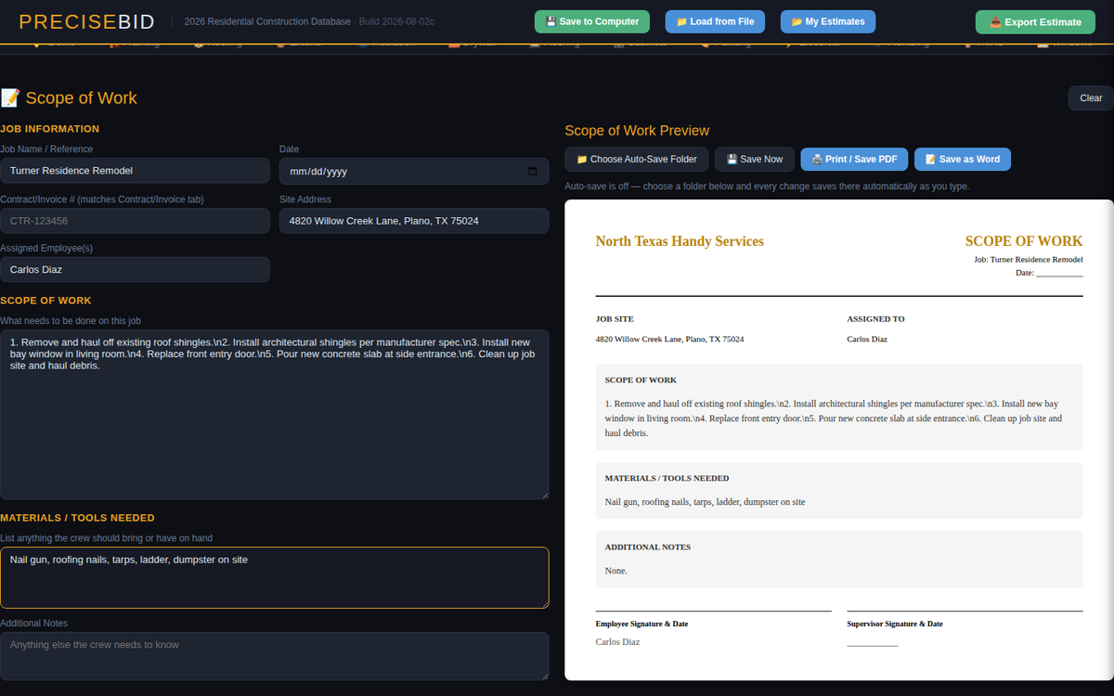Click the 'Job: Turner Residence Remodel' preview text
The width and height of the screenshot is (1114, 696).
[1029, 260]
